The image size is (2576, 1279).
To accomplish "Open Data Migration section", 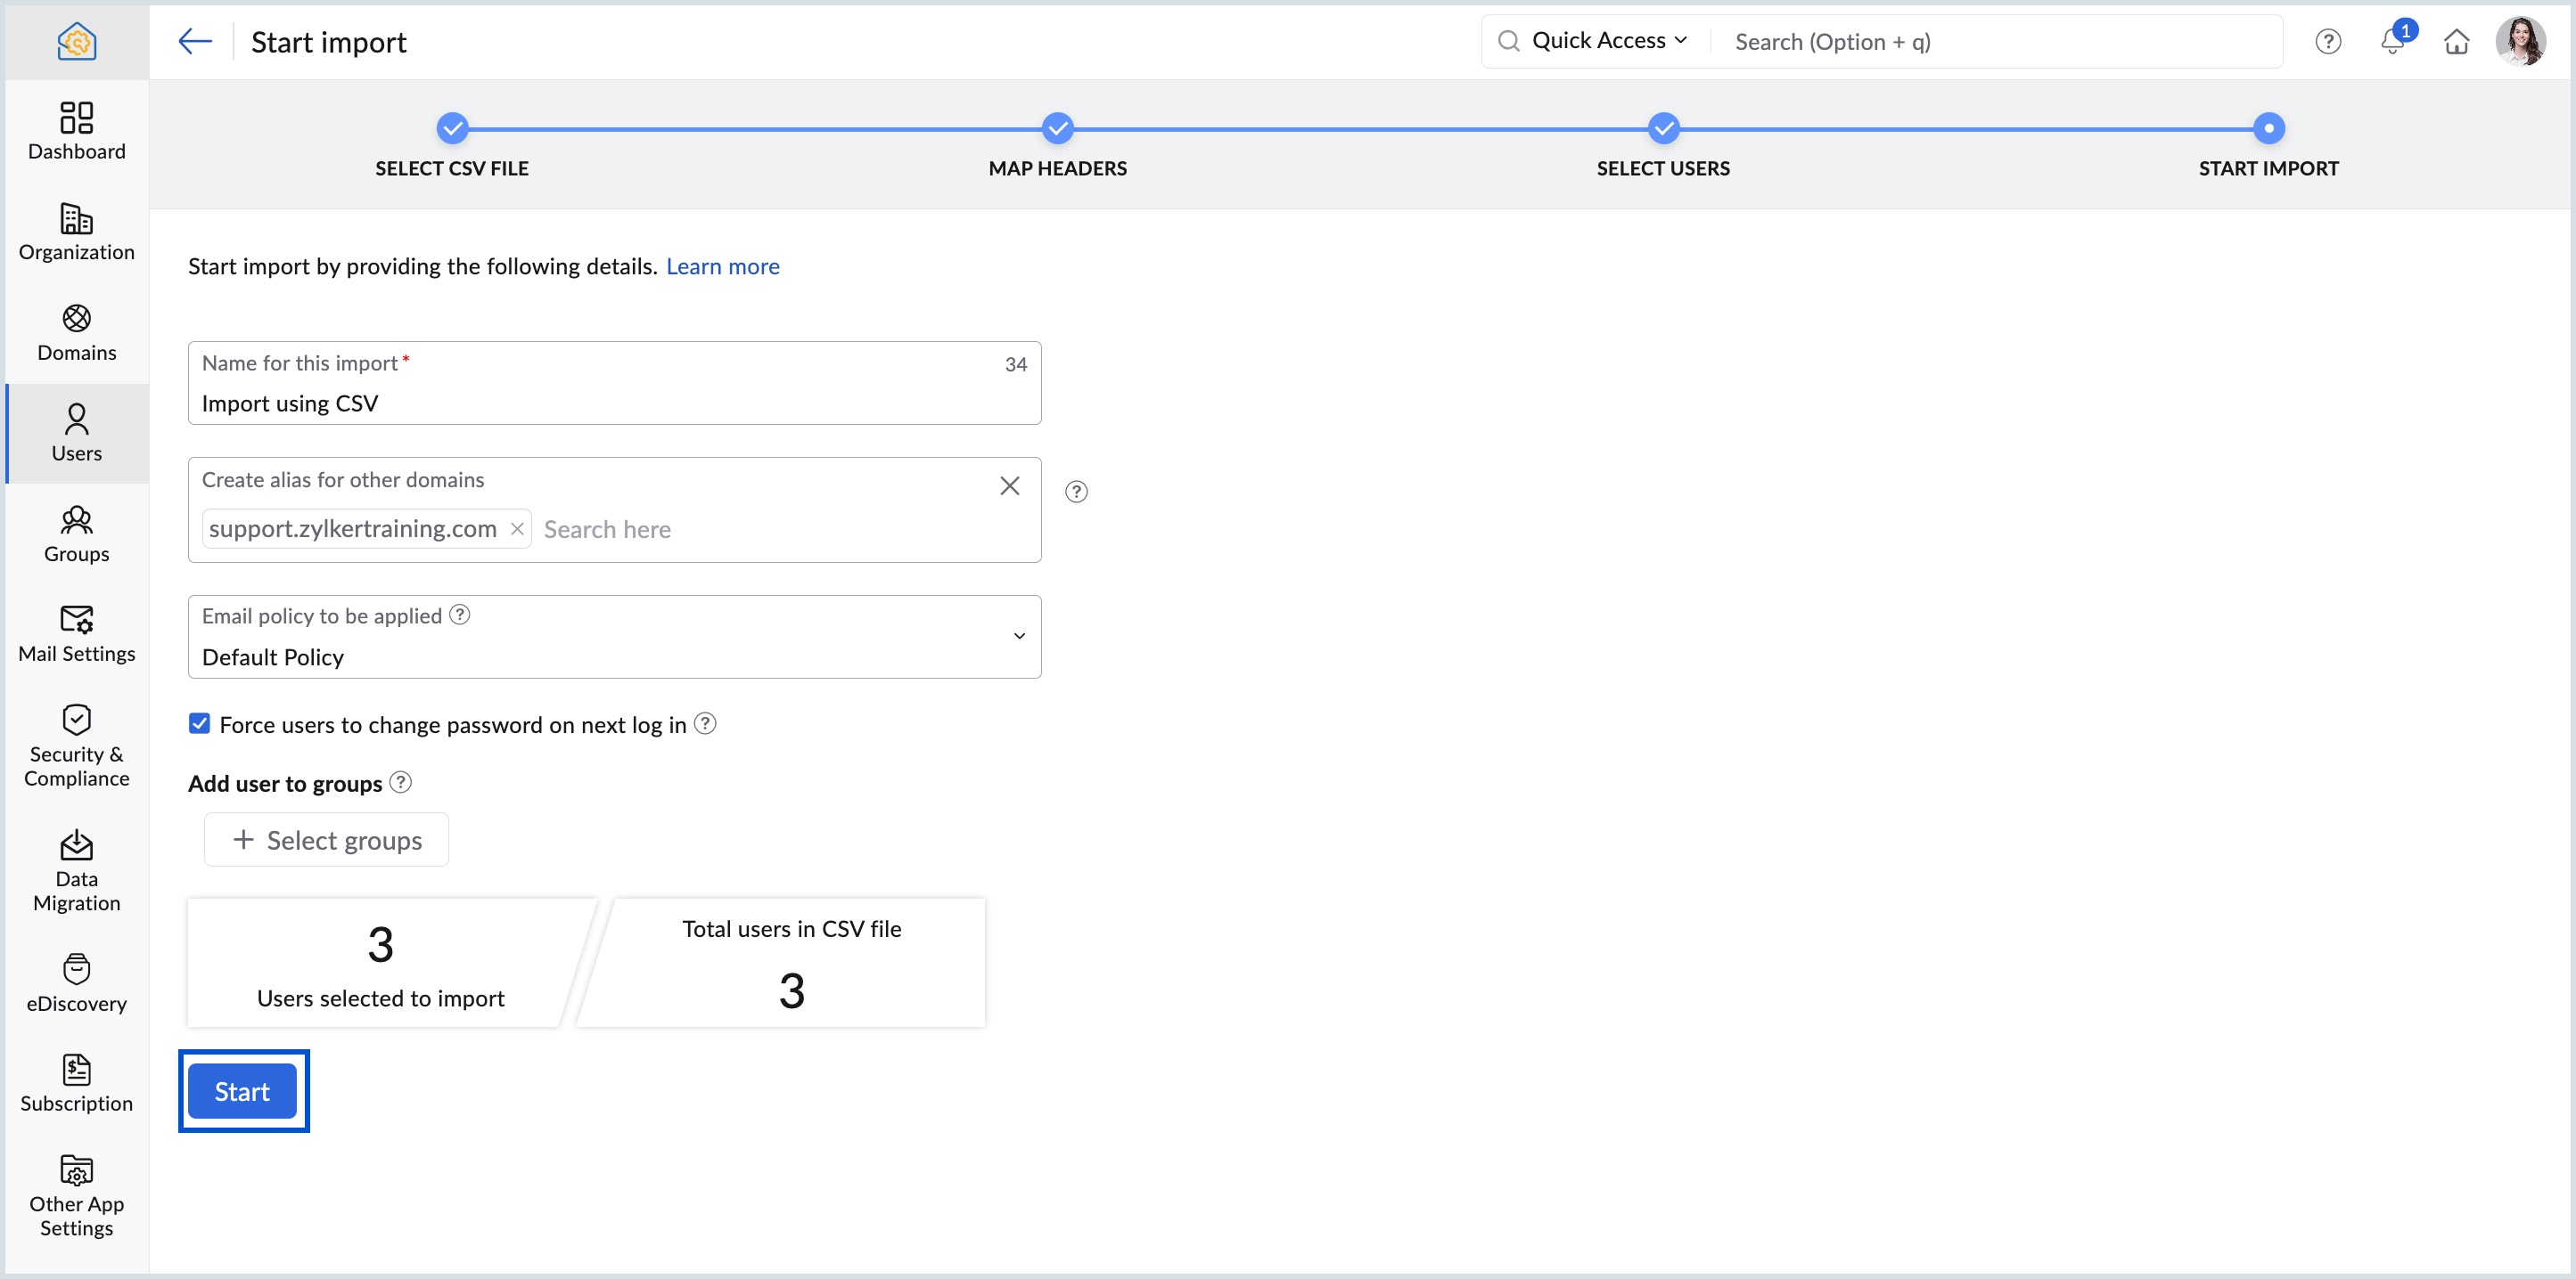I will coord(76,871).
